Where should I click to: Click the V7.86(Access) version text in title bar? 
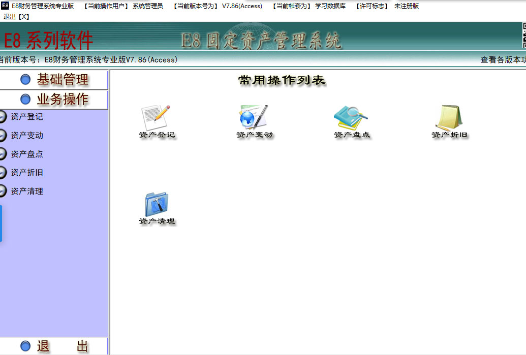(242, 6)
